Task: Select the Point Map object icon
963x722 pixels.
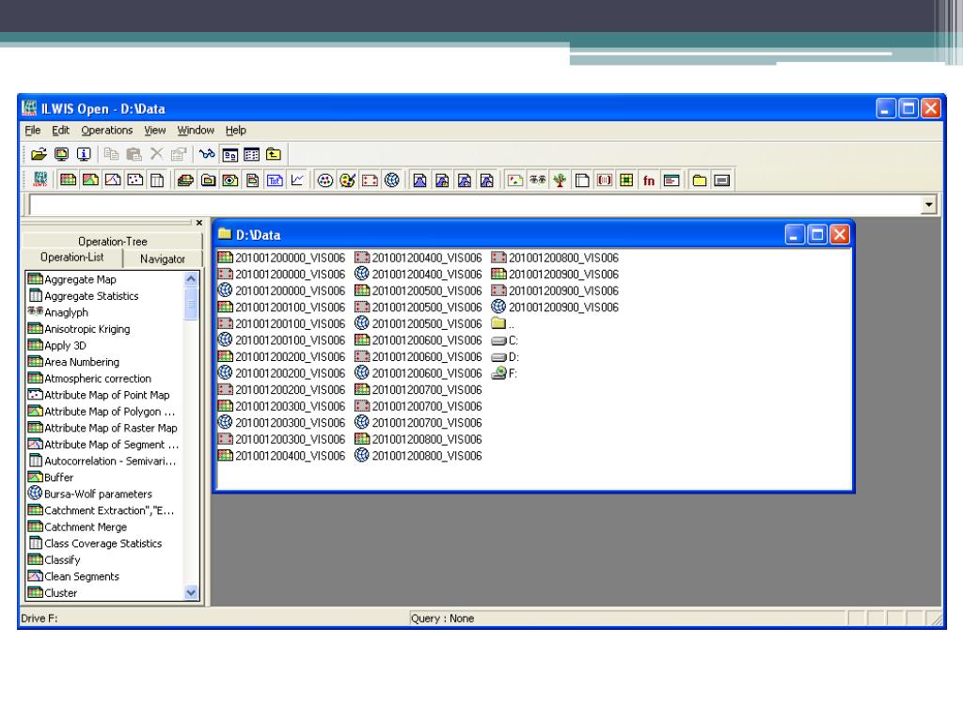Action: (x=134, y=180)
